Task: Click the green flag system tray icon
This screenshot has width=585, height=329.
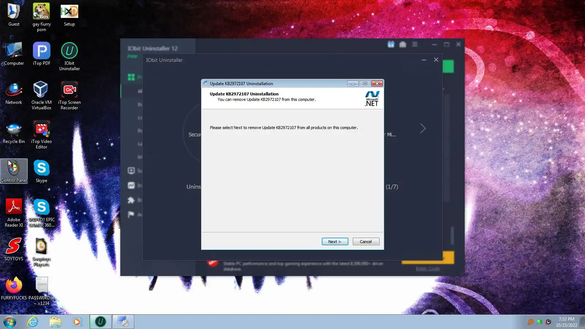Action: (x=539, y=322)
